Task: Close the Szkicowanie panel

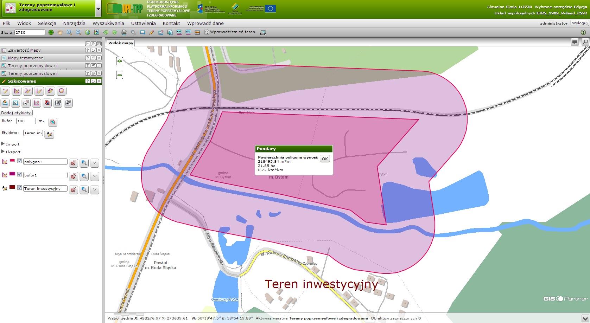Action: pos(99,81)
